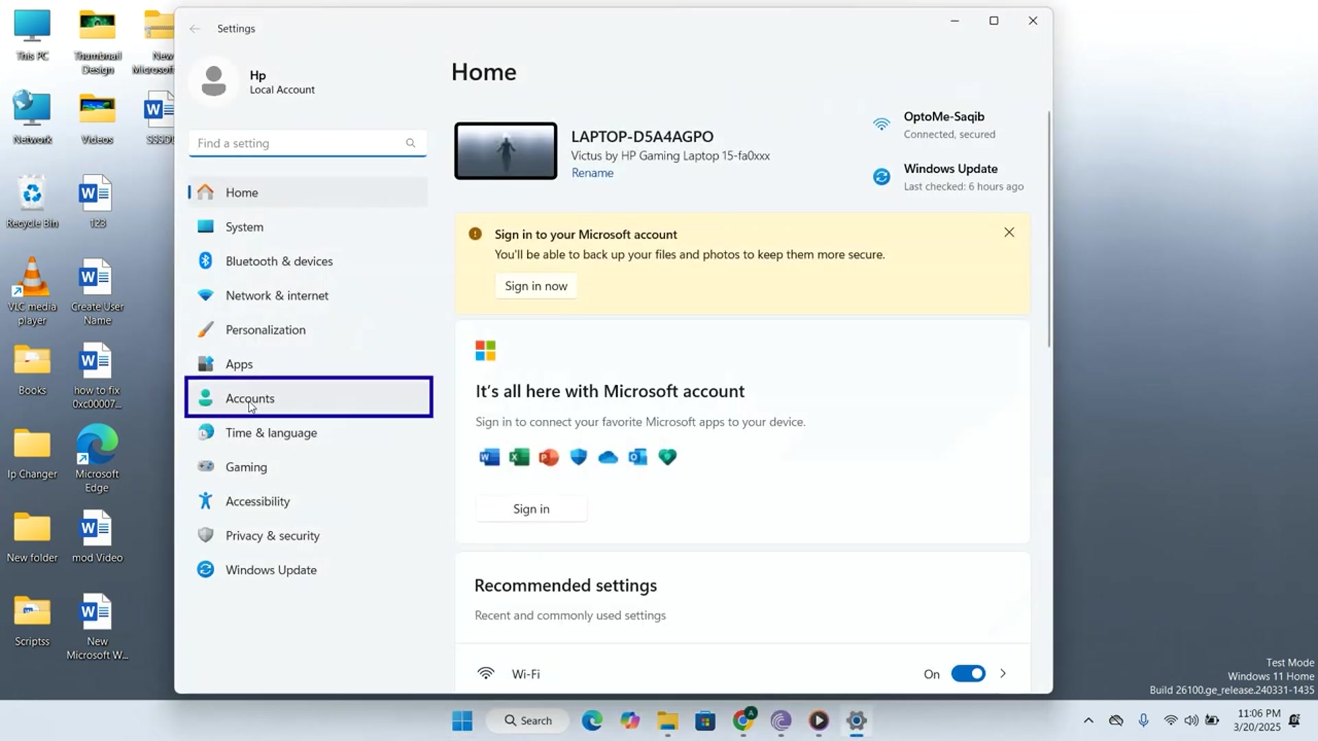Click the Settings gear icon in taskbar
1318x741 pixels.
856,720
